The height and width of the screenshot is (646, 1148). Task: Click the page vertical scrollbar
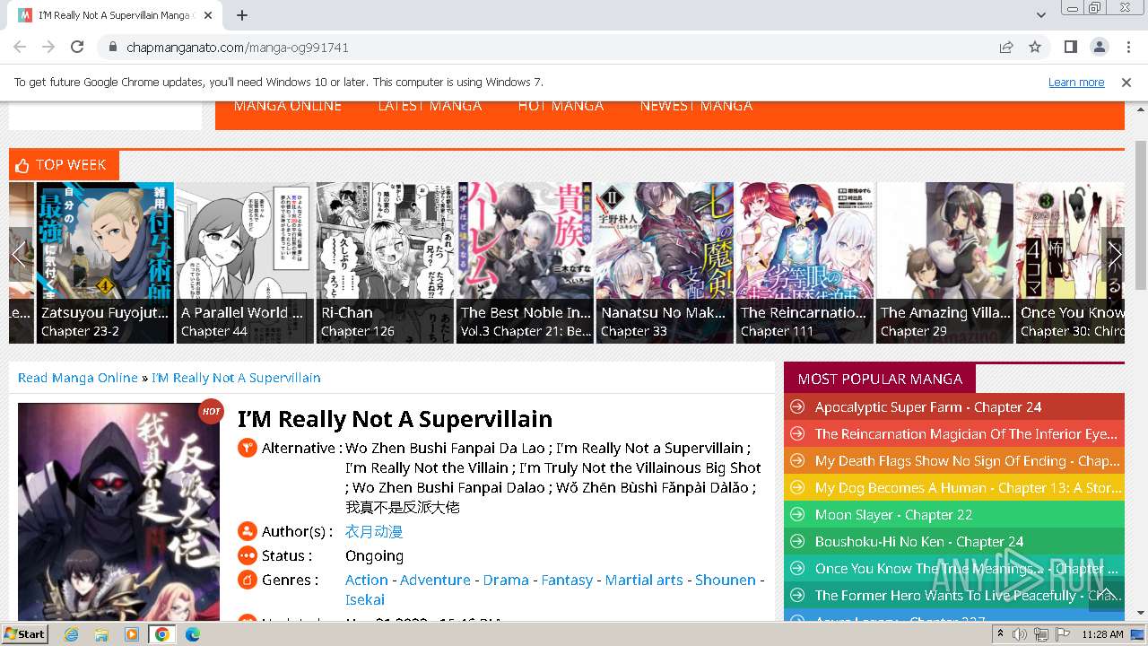(1141, 215)
